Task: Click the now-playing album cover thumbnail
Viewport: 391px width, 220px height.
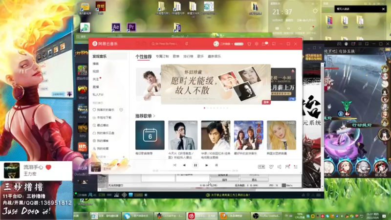Action: pyautogui.click(x=96, y=167)
